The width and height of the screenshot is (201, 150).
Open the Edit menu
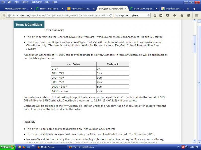pyautogui.click(x=9, y=2)
